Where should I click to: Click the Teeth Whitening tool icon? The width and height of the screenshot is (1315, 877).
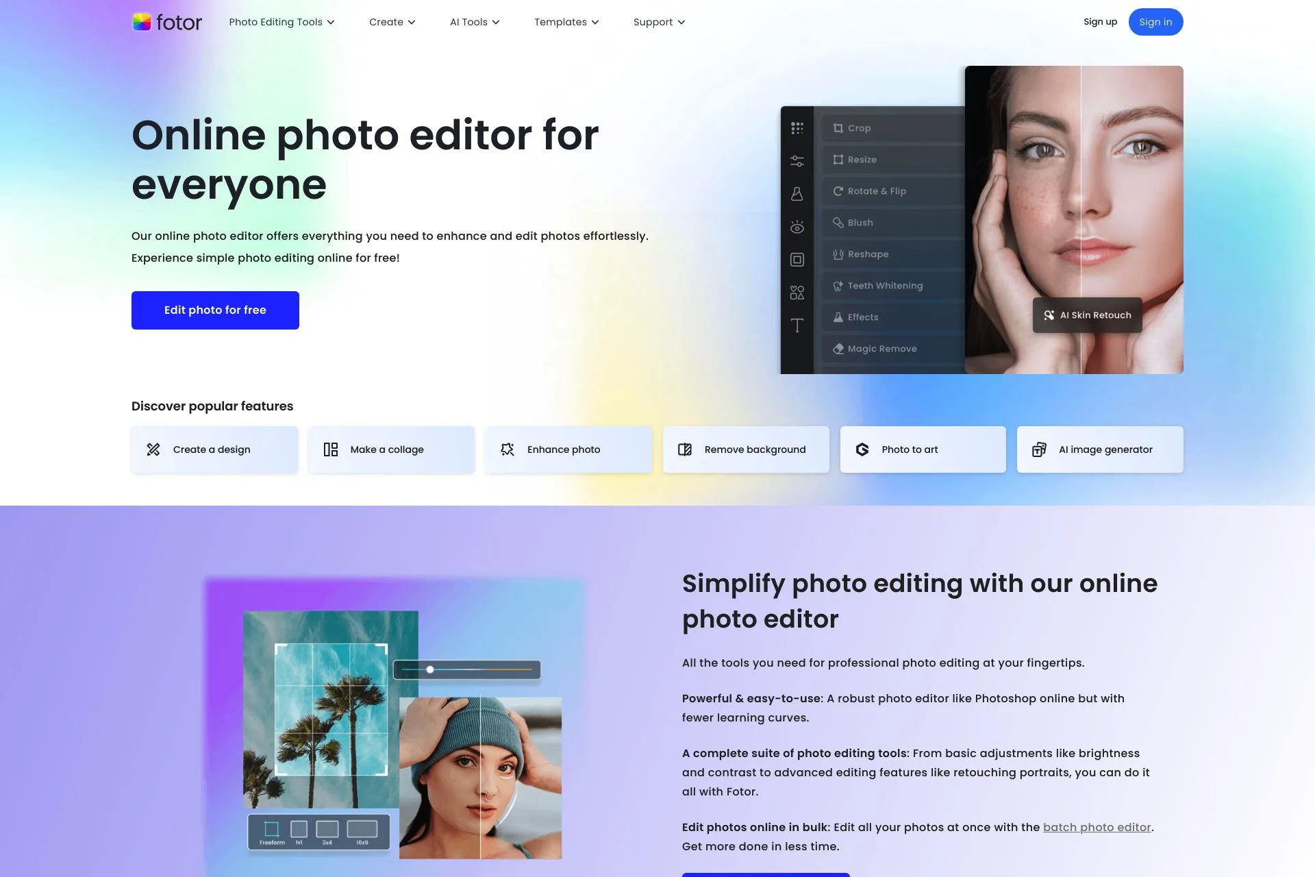[x=838, y=285]
